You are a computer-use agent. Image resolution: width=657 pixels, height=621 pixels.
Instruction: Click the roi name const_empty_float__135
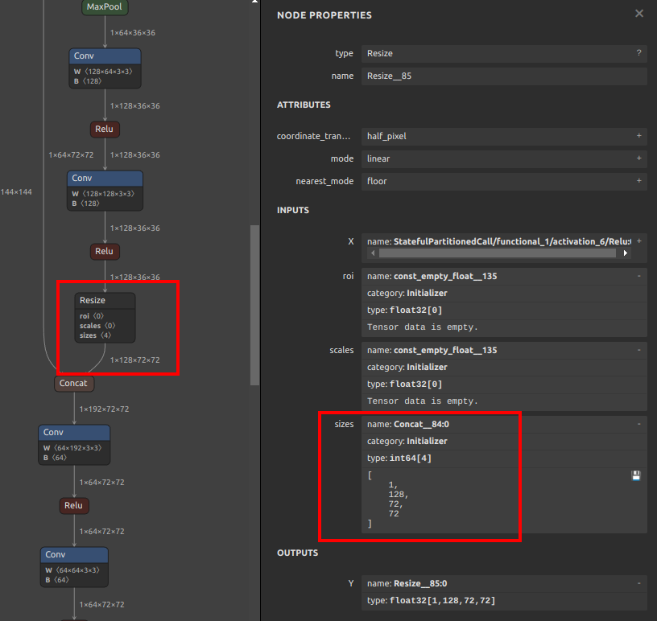(445, 277)
